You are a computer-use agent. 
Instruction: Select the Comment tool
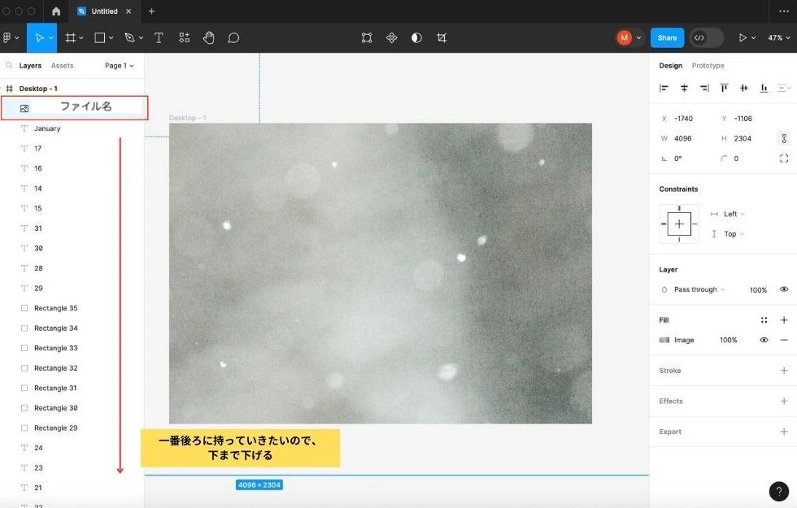233,38
